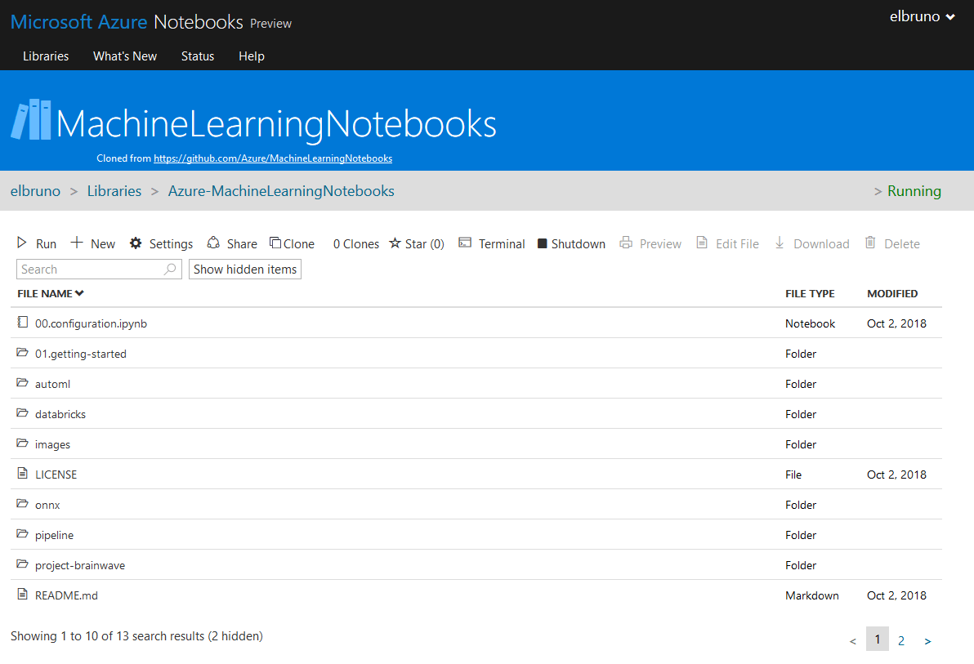Open the elbruno account menu
This screenshot has height=664, width=974.
[x=922, y=16]
